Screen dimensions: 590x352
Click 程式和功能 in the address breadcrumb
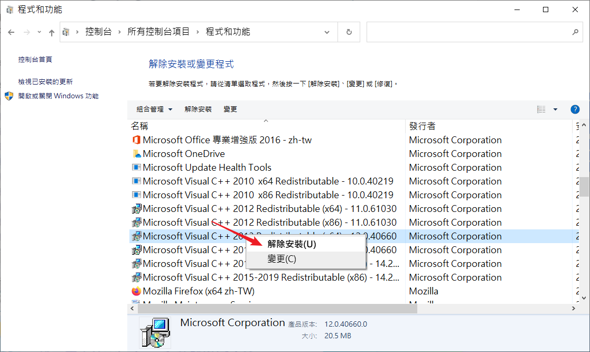pos(228,32)
